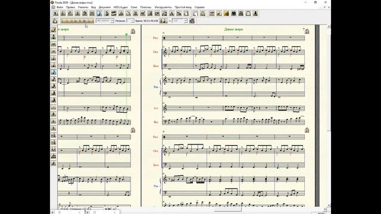Select the Time Signature tool

(x=77, y=14)
